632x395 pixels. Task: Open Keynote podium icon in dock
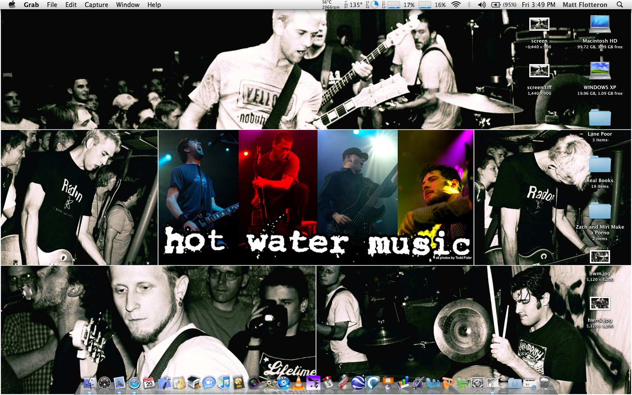click(388, 383)
